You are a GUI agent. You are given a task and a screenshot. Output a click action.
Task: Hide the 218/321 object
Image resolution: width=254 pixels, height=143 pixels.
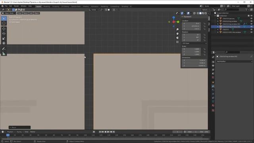(x=251, y=29)
